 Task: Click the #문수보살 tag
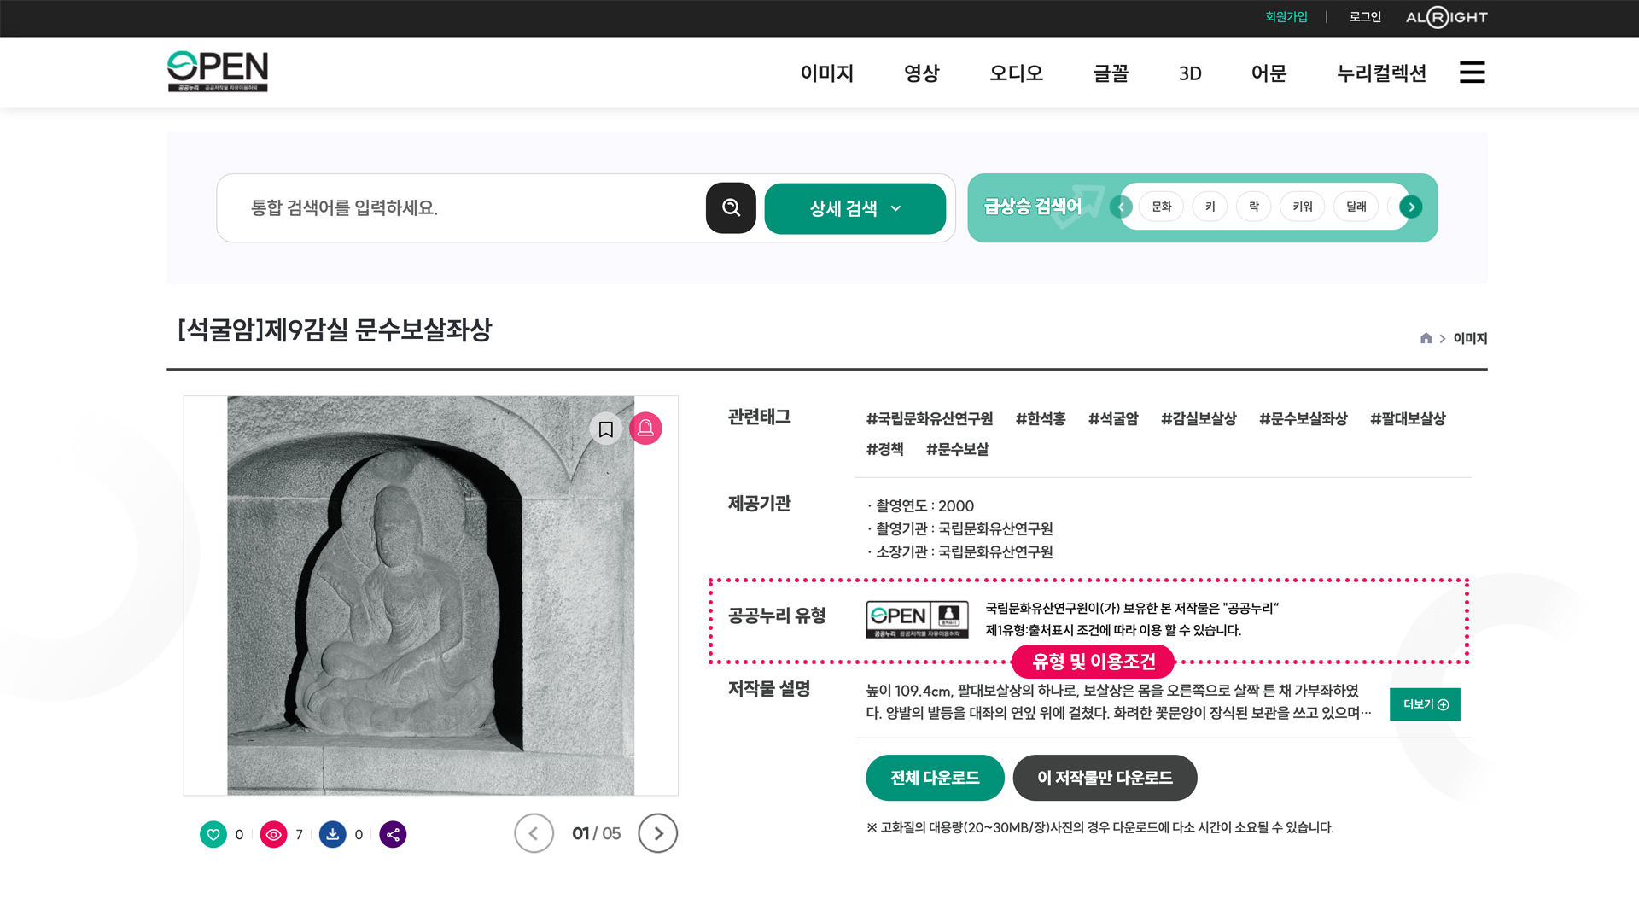click(x=958, y=449)
